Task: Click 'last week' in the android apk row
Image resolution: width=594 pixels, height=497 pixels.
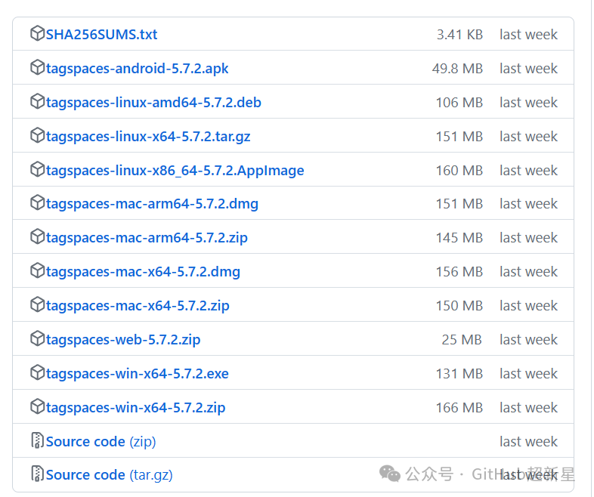Action: point(528,69)
